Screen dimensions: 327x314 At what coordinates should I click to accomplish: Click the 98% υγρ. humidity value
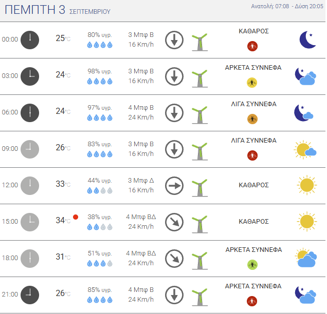click(100, 71)
